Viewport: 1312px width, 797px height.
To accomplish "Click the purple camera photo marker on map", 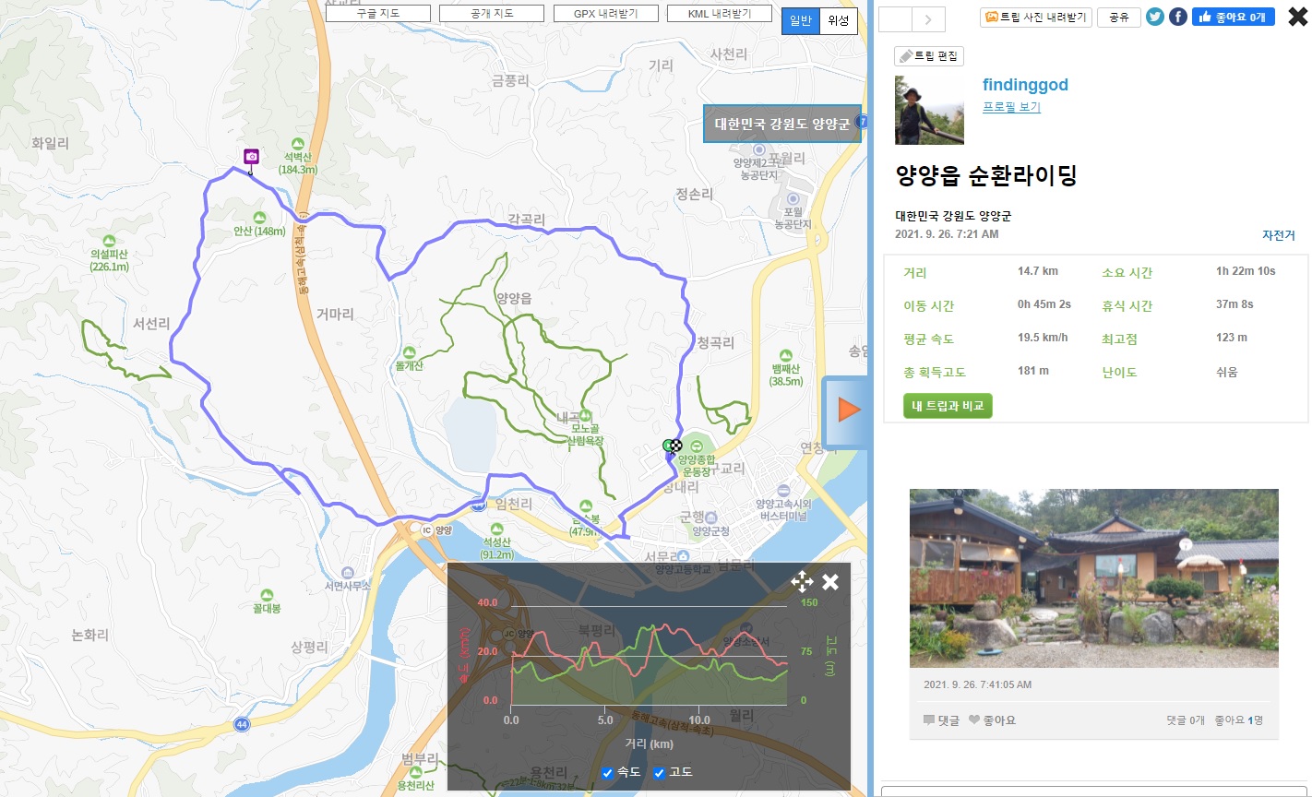I will click(x=251, y=157).
